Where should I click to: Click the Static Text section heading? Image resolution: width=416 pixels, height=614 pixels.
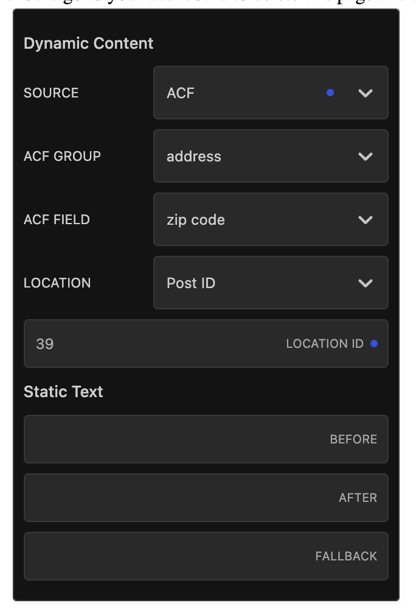point(63,392)
